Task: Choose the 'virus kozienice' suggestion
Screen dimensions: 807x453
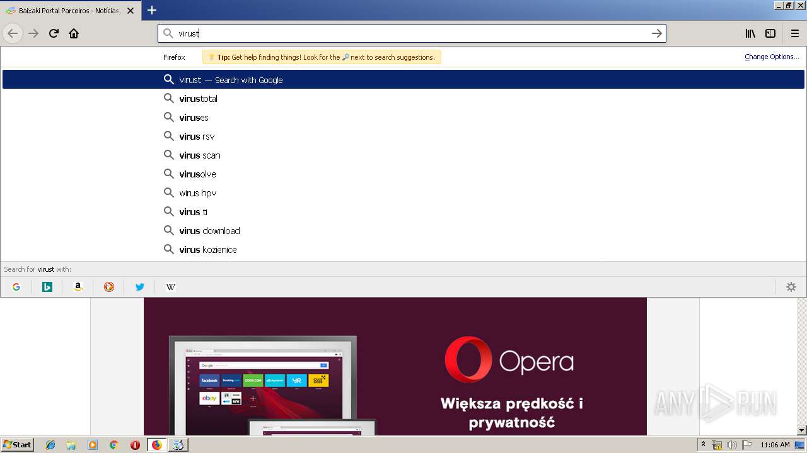Action: click(x=403, y=249)
